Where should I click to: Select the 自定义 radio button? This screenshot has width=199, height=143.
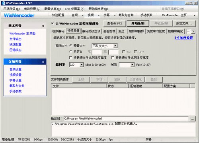tap(71, 51)
